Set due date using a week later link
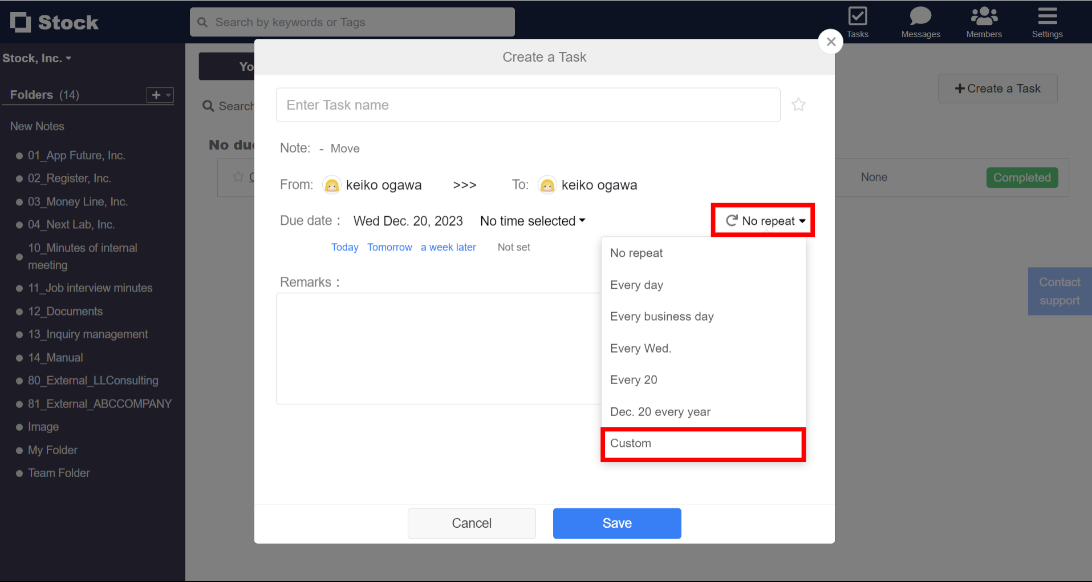The height and width of the screenshot is (582, 1092). [448, 246]
